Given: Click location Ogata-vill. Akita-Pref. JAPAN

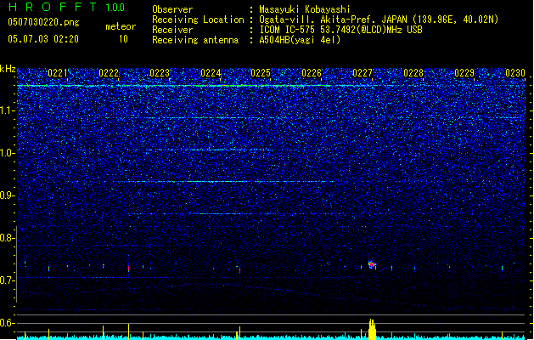Looking at the screenshot, I should 334,20.
